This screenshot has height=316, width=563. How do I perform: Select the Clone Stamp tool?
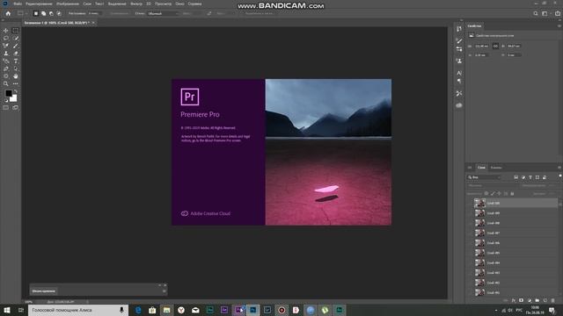[6, 54]
